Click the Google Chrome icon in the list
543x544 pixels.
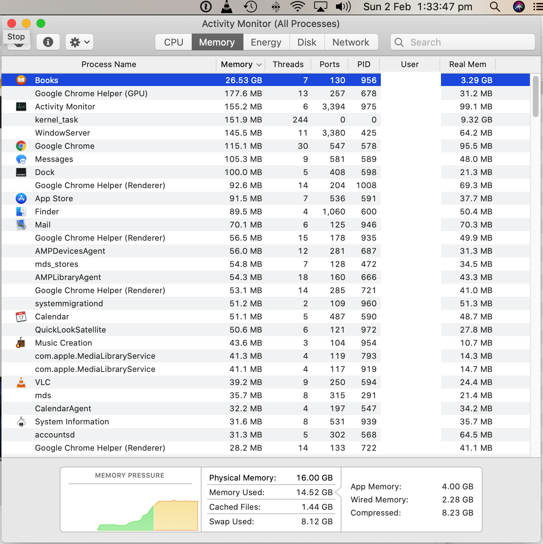pos(21,146)
